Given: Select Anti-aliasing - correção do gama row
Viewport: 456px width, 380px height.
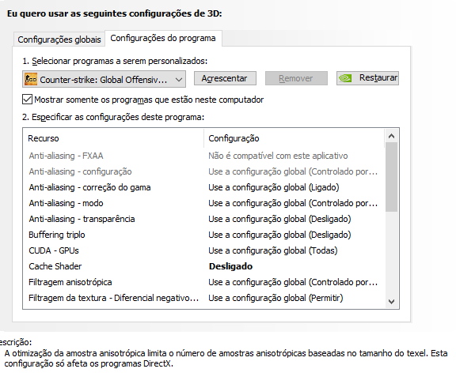Looking at the screenshot, I should pyautogui.click(x=203, y=187).
